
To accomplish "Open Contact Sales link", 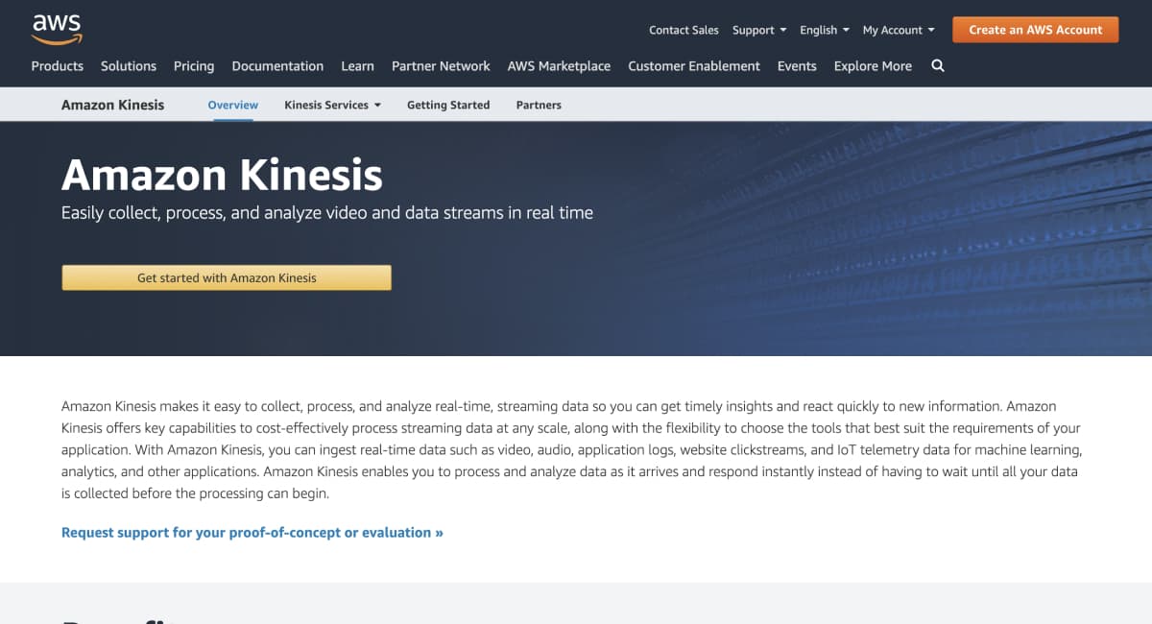I will tap(684, 30).
